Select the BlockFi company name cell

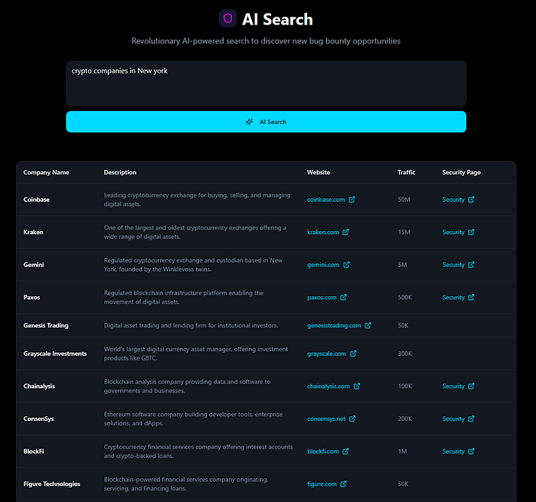(x=34, y=451)
